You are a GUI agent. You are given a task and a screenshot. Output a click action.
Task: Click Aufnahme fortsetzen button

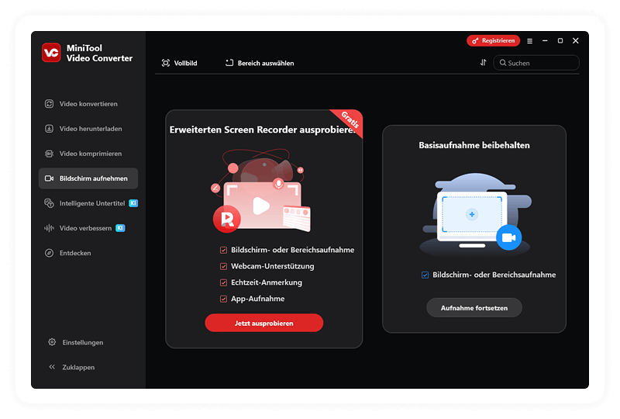click(474, 308)
